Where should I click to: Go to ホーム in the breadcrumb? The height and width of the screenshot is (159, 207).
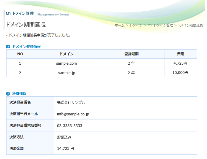point(119,26)
